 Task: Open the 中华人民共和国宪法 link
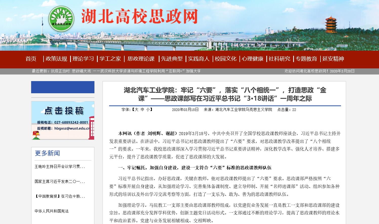52,211
